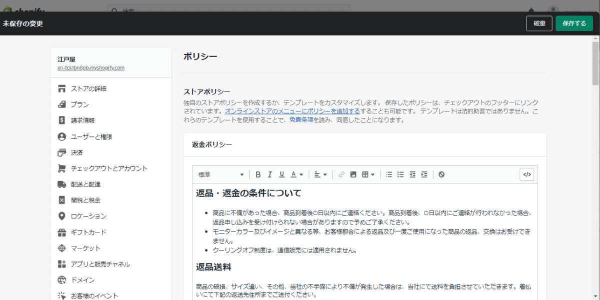Click inside the 返金ポリシー editor text

point(365,242)
